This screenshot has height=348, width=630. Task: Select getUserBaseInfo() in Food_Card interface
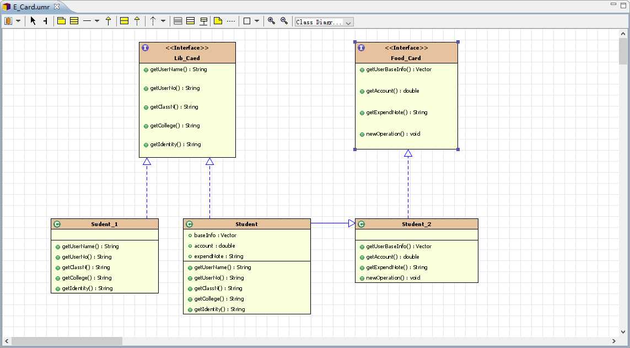point(396,69)
